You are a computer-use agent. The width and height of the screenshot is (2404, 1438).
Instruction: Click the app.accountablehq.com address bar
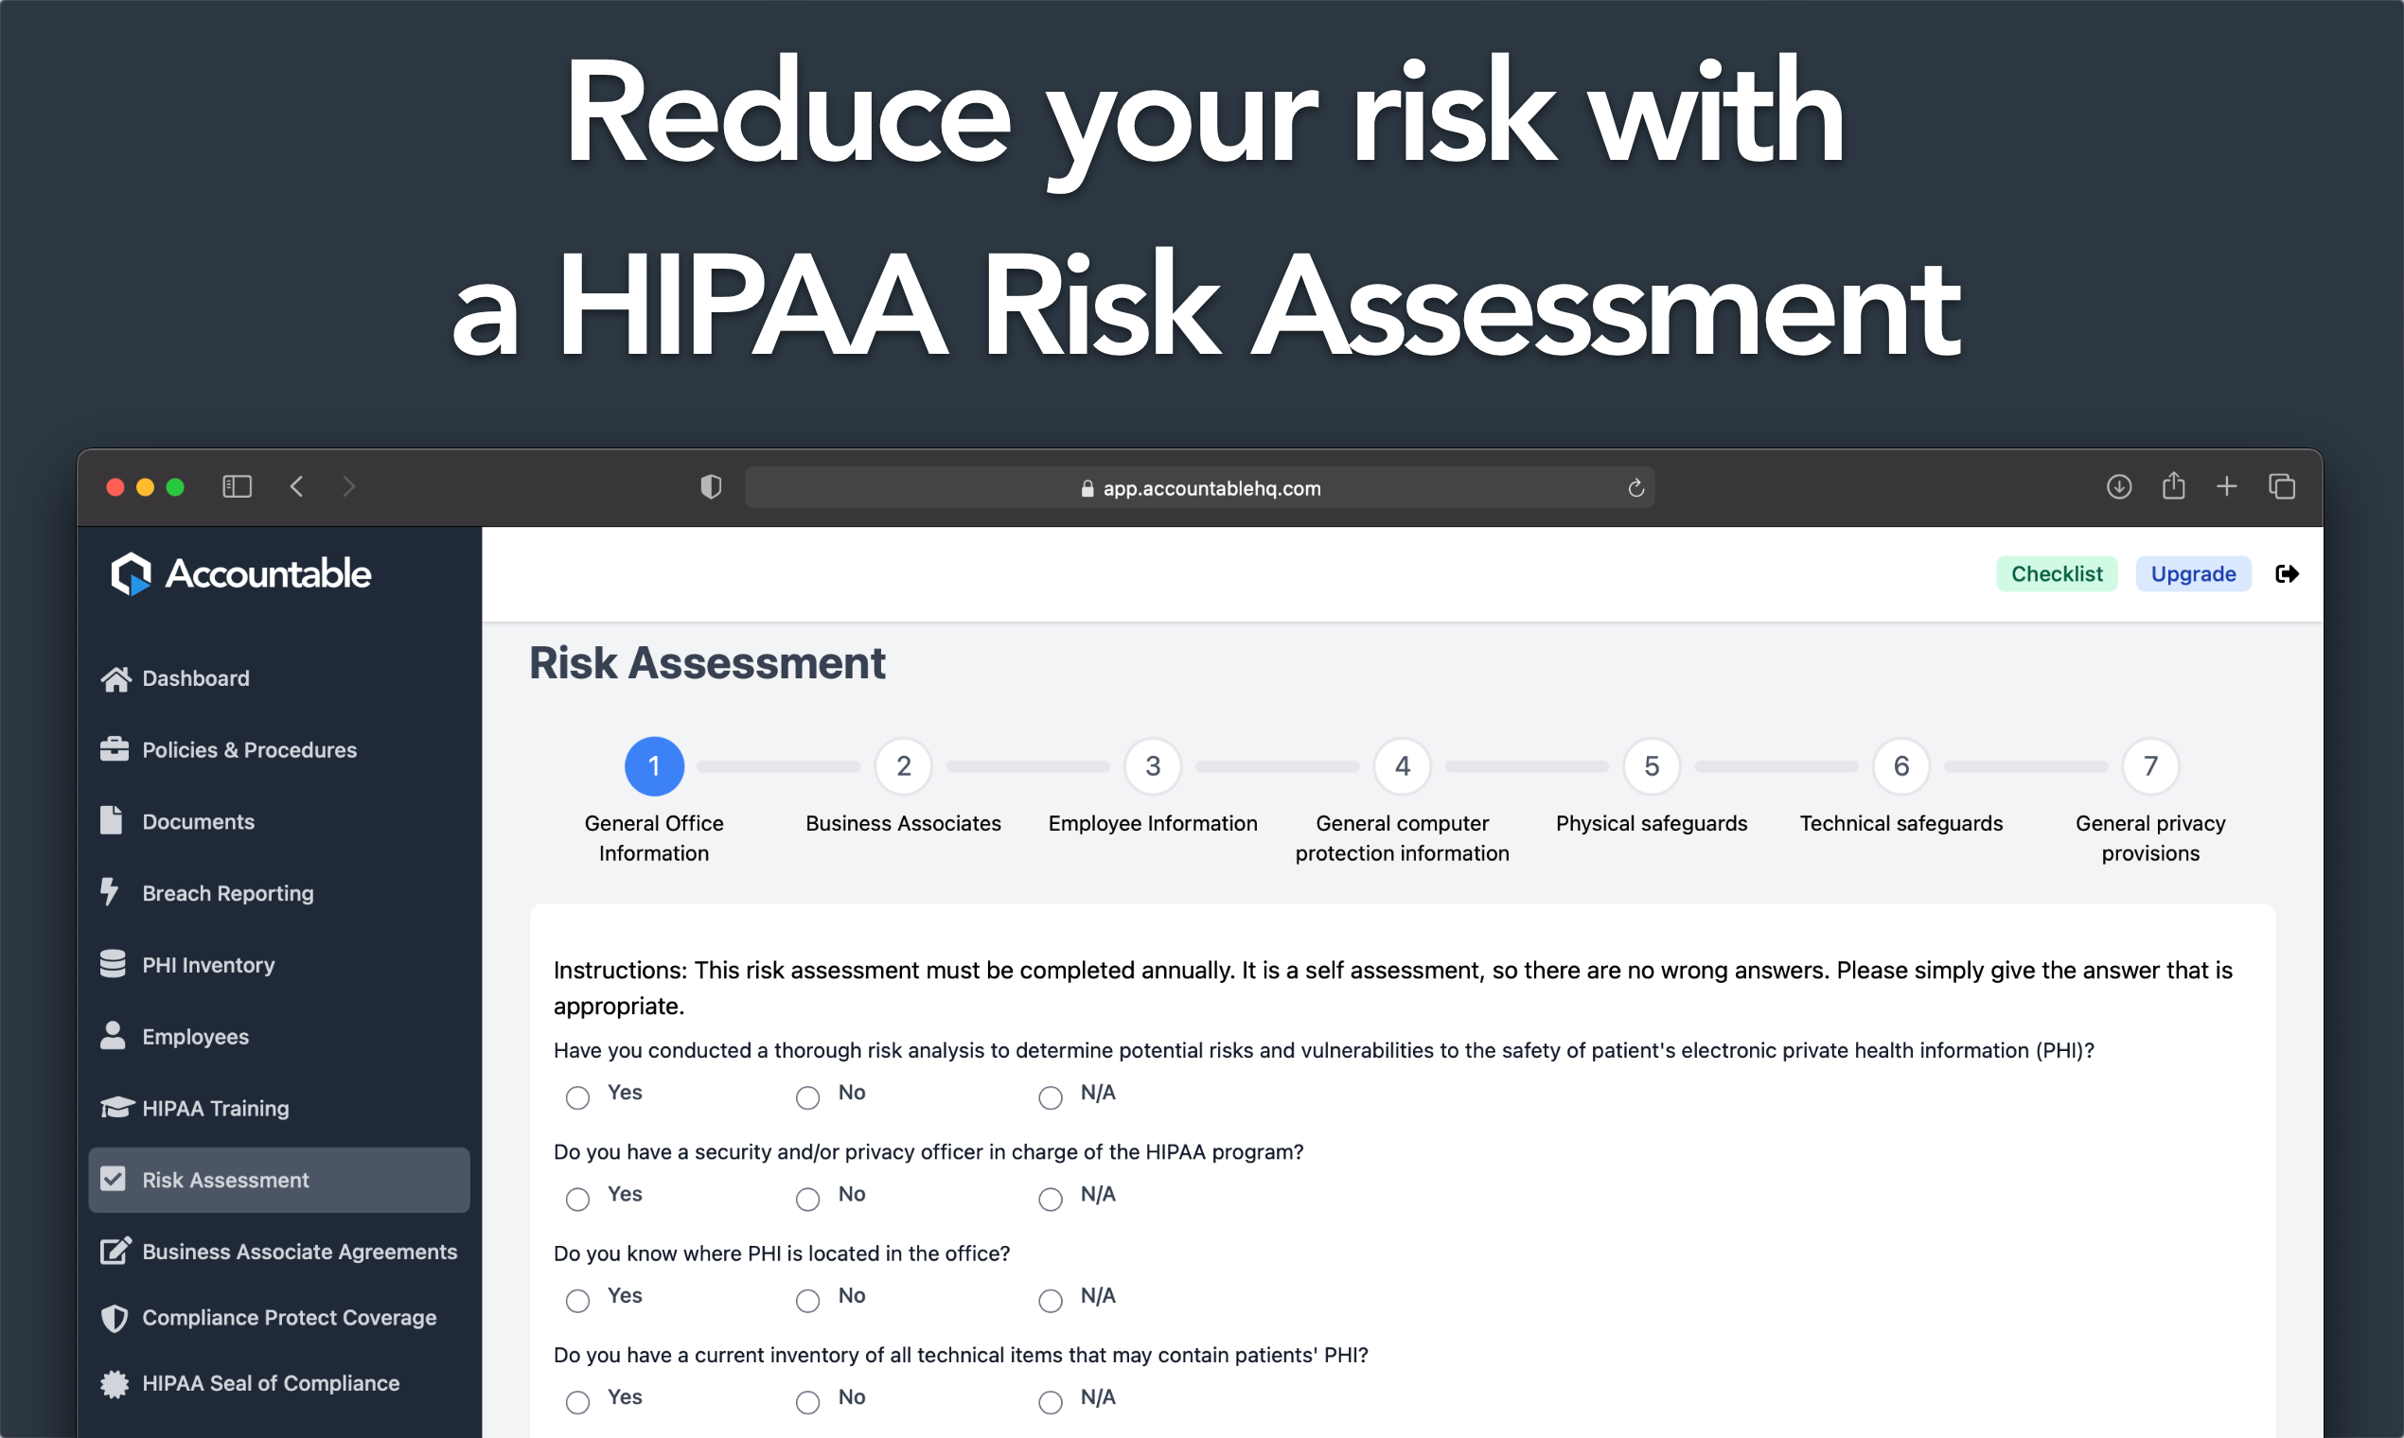point(1199,487)
